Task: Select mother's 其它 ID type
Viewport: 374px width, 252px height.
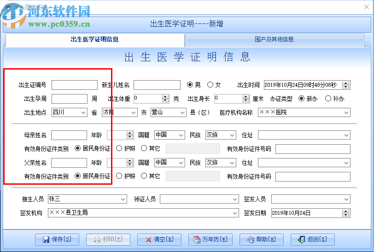Action: [x=144, y=148]
